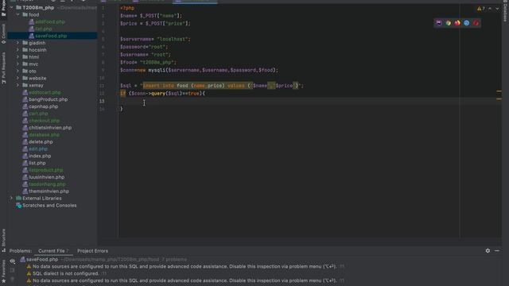
Task: Expand the hocsinh folder
Action: click(17, 50)
